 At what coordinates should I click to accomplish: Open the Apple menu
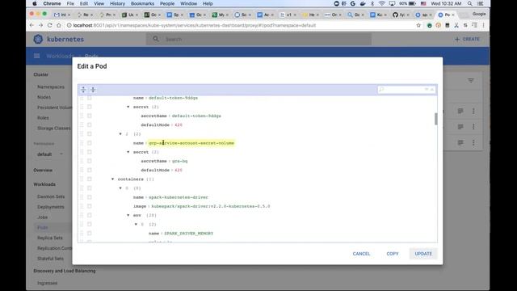point(35,3)
